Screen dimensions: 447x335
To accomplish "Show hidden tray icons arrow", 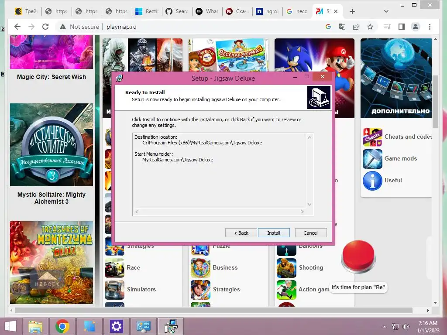I will 385,327.
